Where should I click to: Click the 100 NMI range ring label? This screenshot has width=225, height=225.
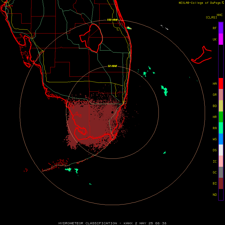click(112, 20)
